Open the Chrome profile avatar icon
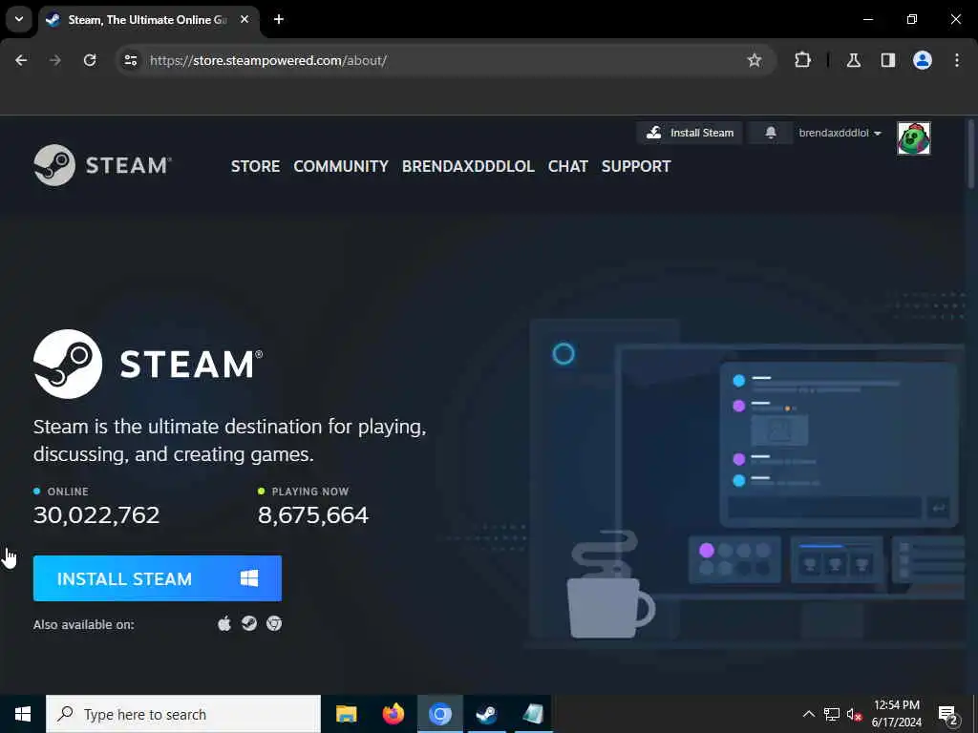The image size is (978, 733). coord(923,60)
